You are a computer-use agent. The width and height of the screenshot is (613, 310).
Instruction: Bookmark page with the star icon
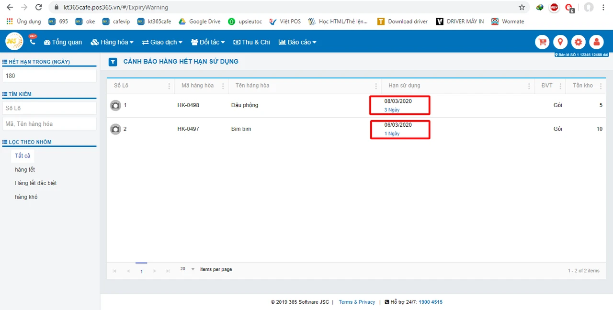(x=522, y=8)
